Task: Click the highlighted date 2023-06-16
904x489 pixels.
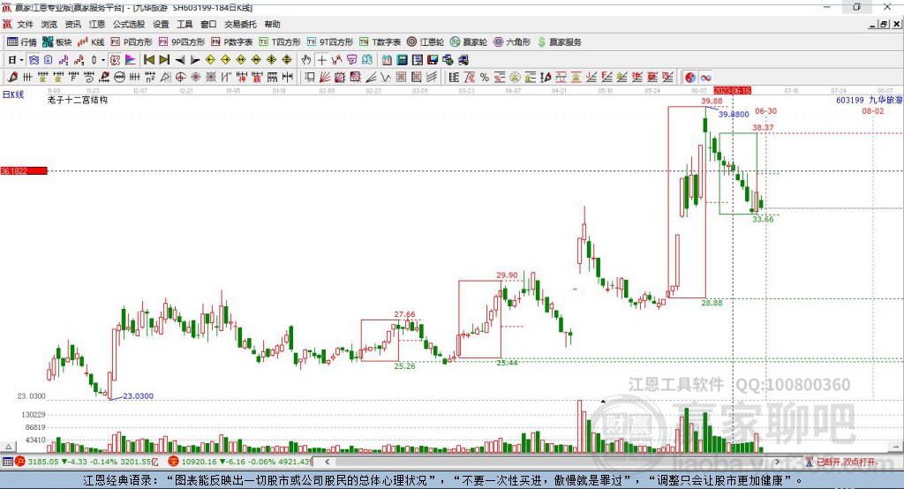Action: pyautogui.click(x=732, y=91)
